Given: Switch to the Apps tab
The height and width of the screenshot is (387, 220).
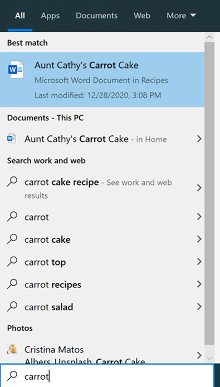Looking at the screenshot, I should pos(50,16).
